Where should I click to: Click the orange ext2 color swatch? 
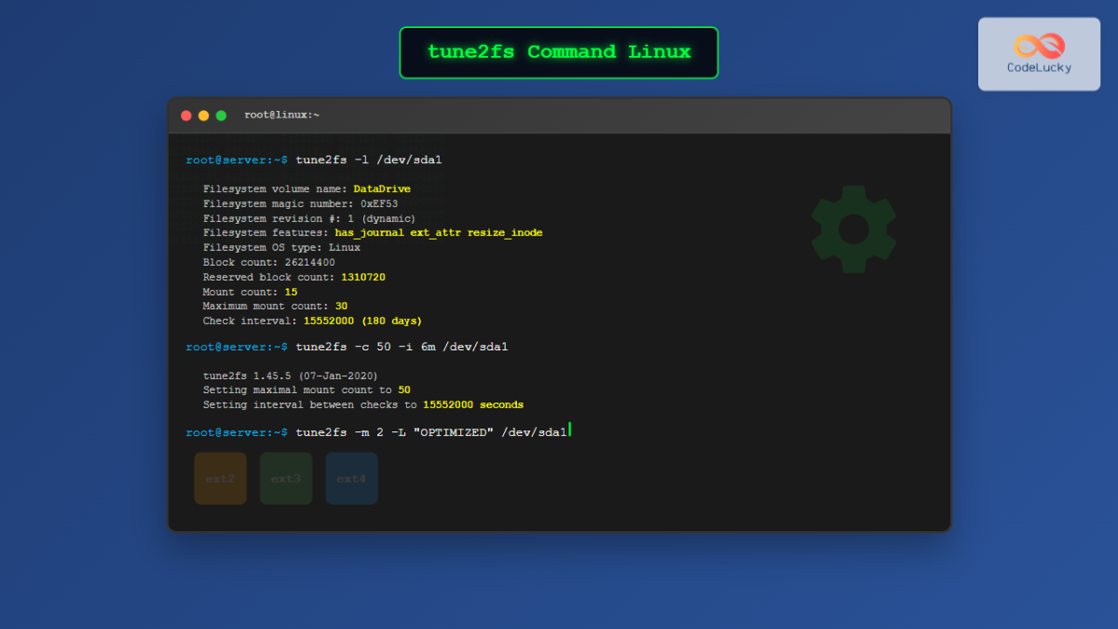220,478
